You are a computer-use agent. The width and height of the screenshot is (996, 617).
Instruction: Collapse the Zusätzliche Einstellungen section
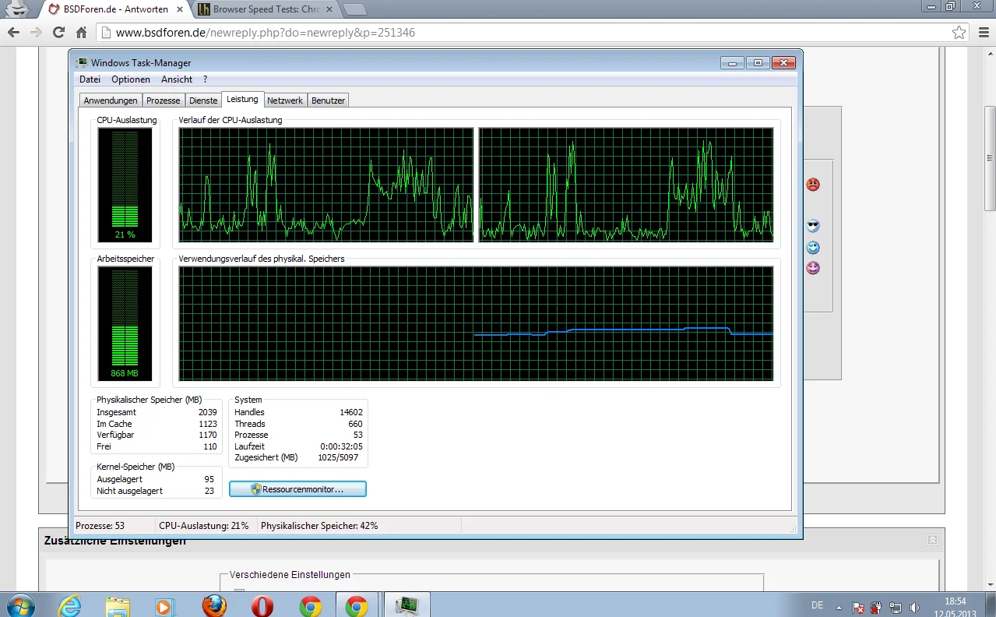click(x=932, y=540)
